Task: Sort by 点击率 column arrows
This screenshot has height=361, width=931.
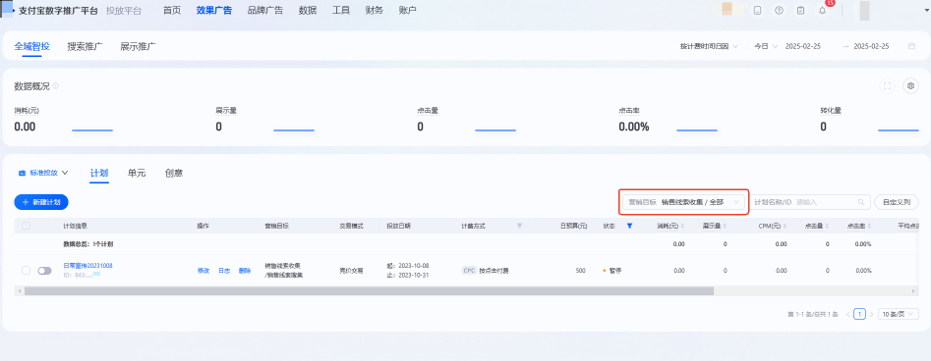Action: pyautogui.click(x=870, y=226)
